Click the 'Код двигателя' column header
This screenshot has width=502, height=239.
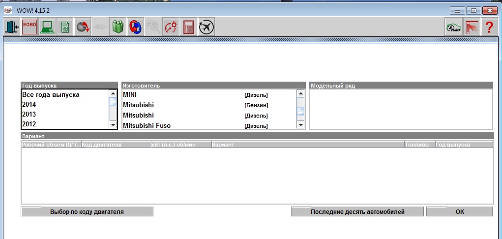tap(116, 145)
